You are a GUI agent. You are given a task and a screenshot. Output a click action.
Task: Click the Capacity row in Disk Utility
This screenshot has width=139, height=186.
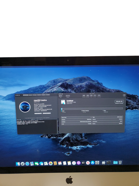coord(77,120)
